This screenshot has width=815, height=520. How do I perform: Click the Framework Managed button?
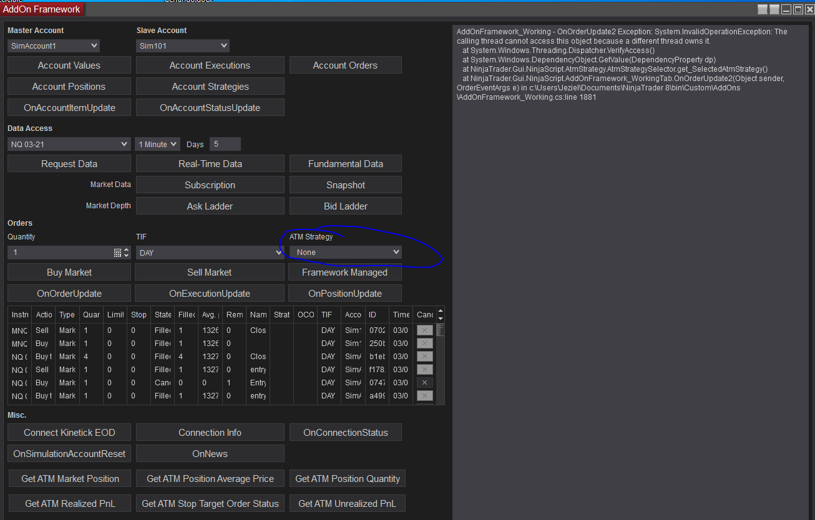coord(345,272)
